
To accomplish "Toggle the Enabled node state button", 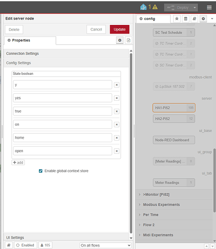I will (25, 245).
